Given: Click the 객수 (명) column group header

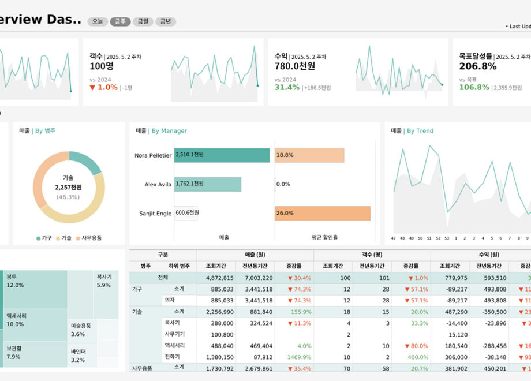Looking at the screenshot, I should [x=372, y=255].
